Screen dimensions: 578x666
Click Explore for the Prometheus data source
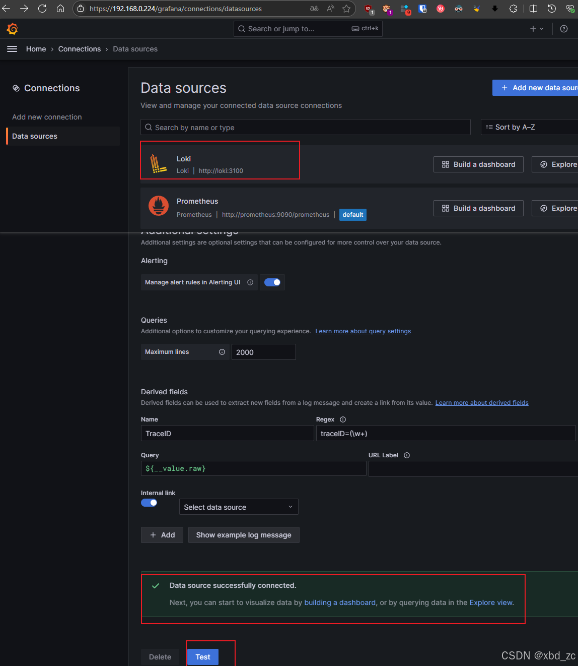point(555,208)
